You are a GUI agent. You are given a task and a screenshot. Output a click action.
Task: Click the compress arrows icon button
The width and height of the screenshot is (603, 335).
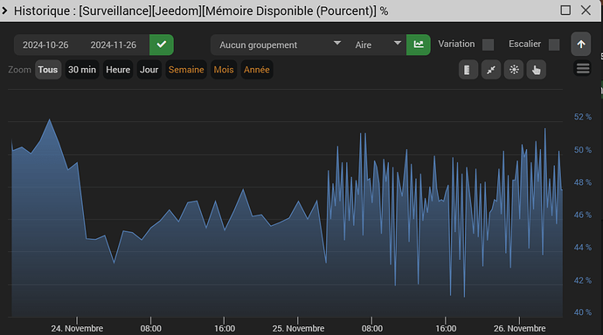pyautogui.click(x=491, y=70)
